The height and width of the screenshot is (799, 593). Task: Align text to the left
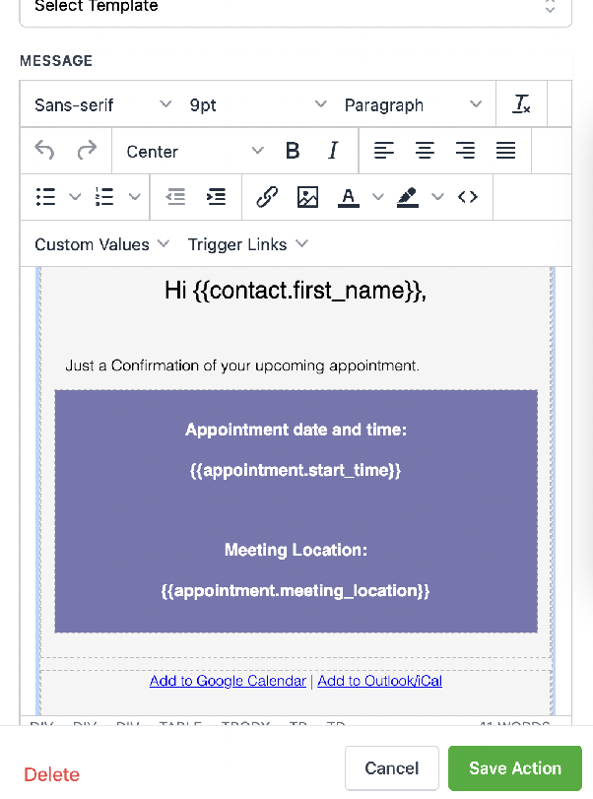383,151
